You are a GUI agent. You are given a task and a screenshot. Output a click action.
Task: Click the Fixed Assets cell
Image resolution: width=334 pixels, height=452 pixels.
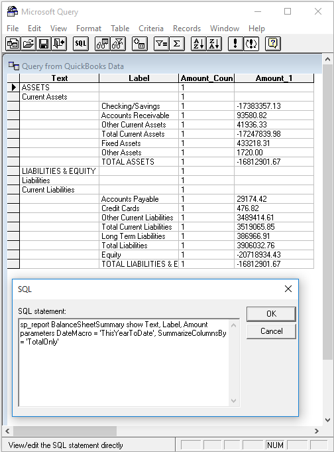pyautogui.click(x=139, y=143)
